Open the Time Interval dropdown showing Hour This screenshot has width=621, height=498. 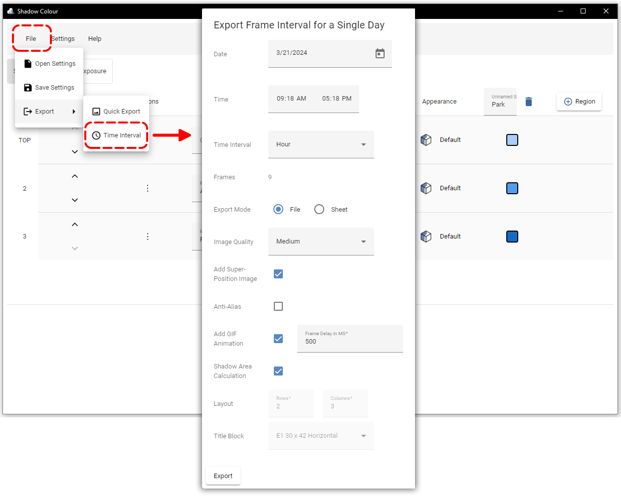(321, 144)
